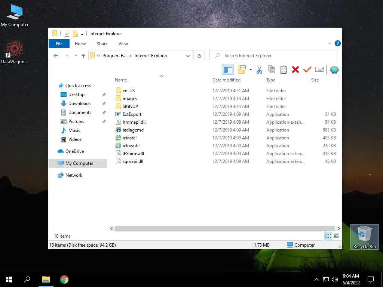Select the IEShims.dll file
The width and height of the screenshot is (383, 287).
pyautogui.click(x=133, y=154)
